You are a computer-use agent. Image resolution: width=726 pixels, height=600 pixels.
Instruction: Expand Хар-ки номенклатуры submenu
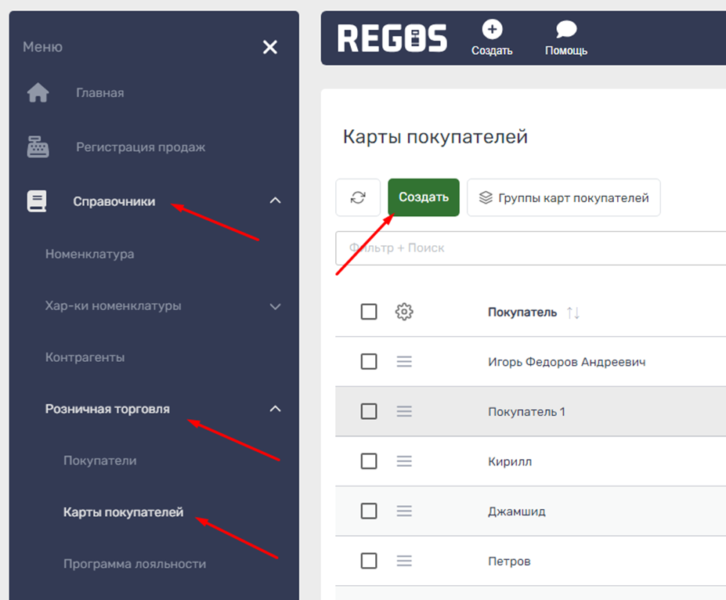click(275, 306)
